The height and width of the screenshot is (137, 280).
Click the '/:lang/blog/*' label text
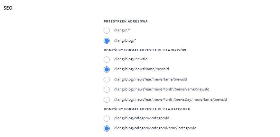click(125, 40)
